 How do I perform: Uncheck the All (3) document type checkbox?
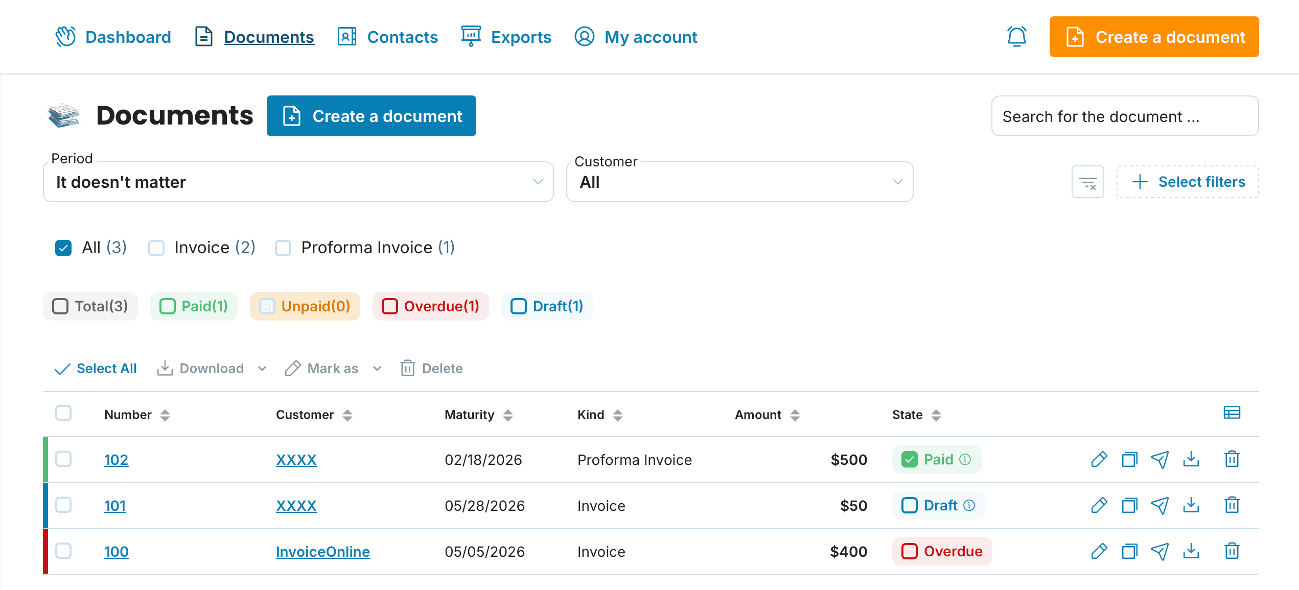[x=63, y=248]
